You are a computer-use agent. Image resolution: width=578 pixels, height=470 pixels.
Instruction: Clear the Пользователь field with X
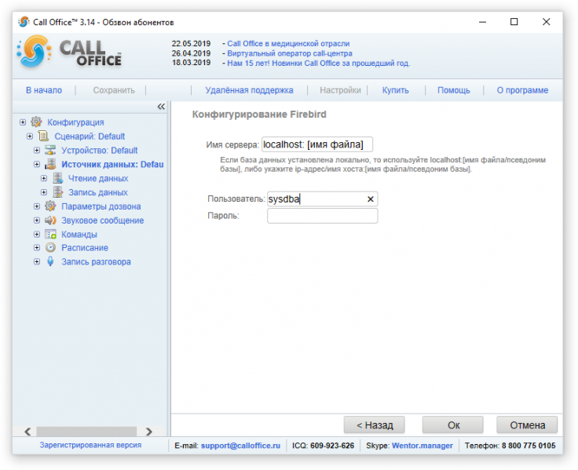pos(370,199)
